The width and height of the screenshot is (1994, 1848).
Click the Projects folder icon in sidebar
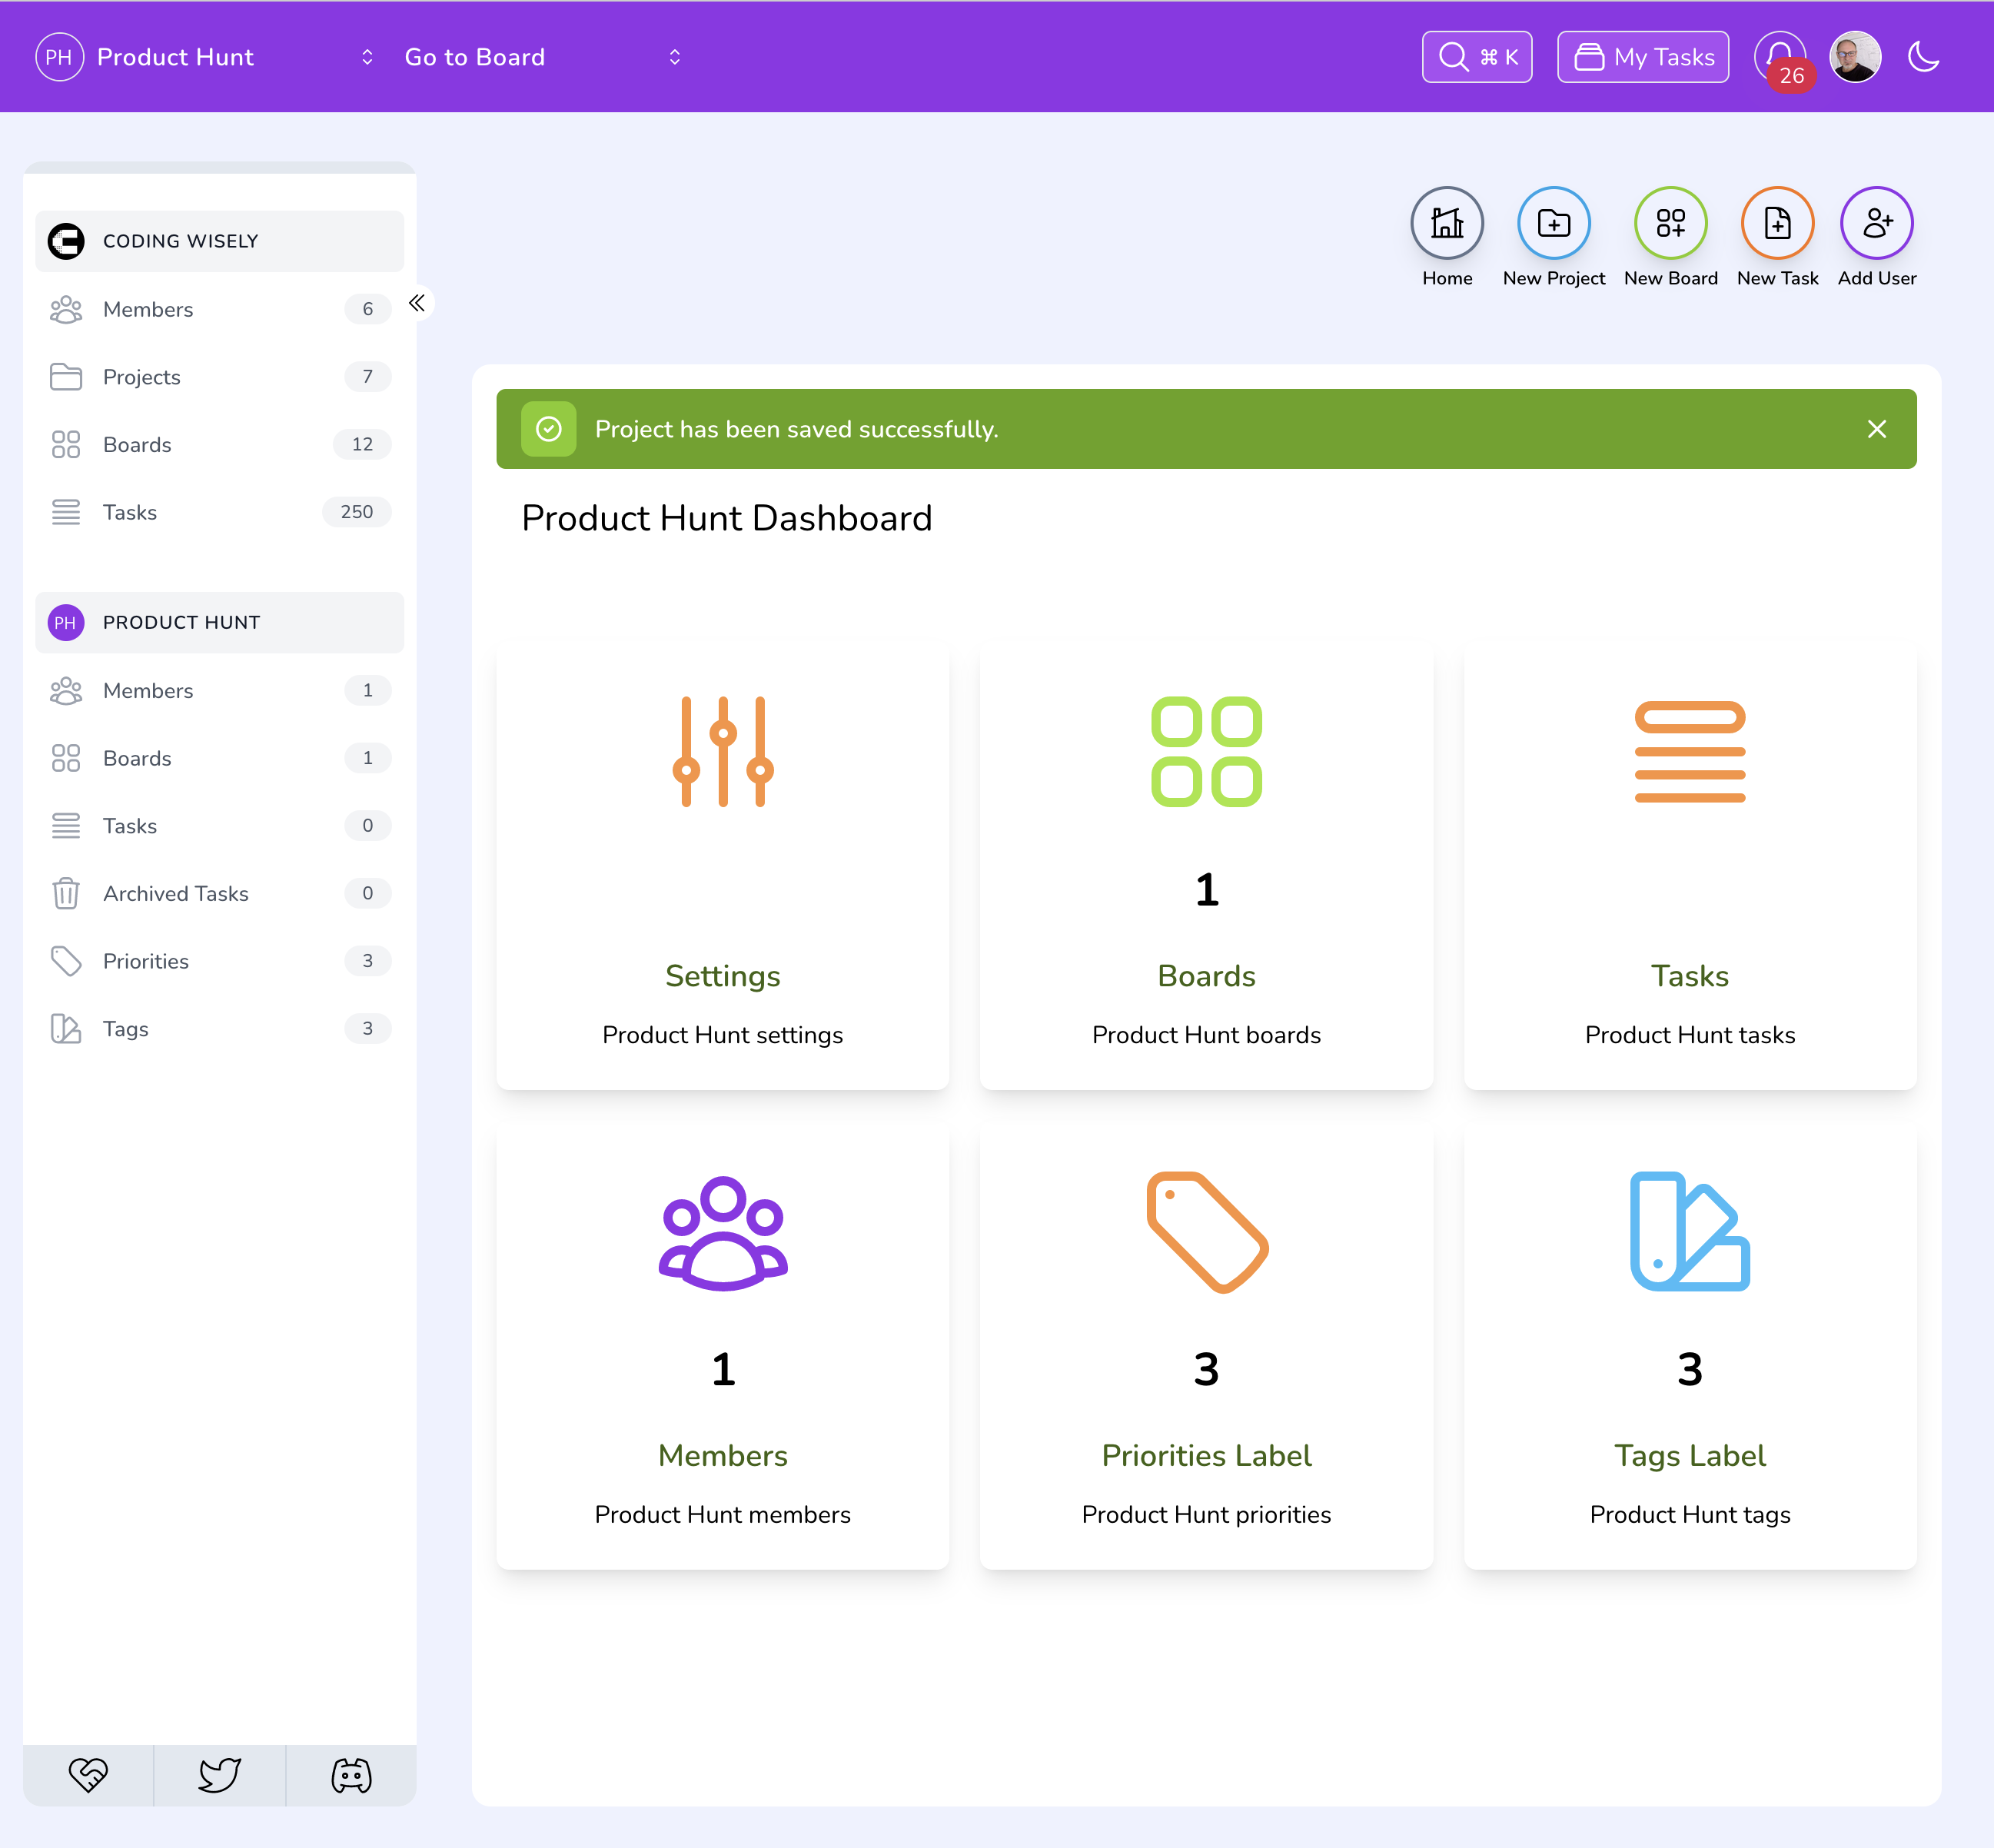pos(66,377)
